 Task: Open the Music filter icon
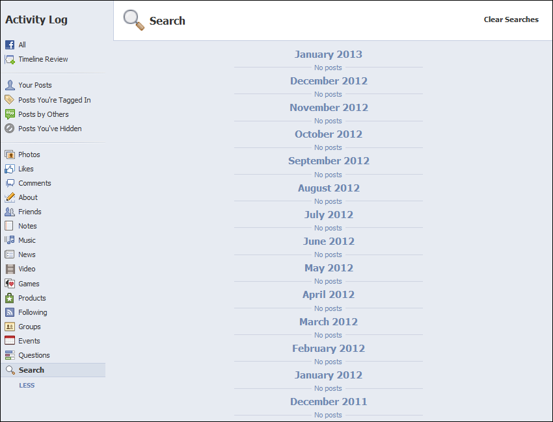click(10, 240)
